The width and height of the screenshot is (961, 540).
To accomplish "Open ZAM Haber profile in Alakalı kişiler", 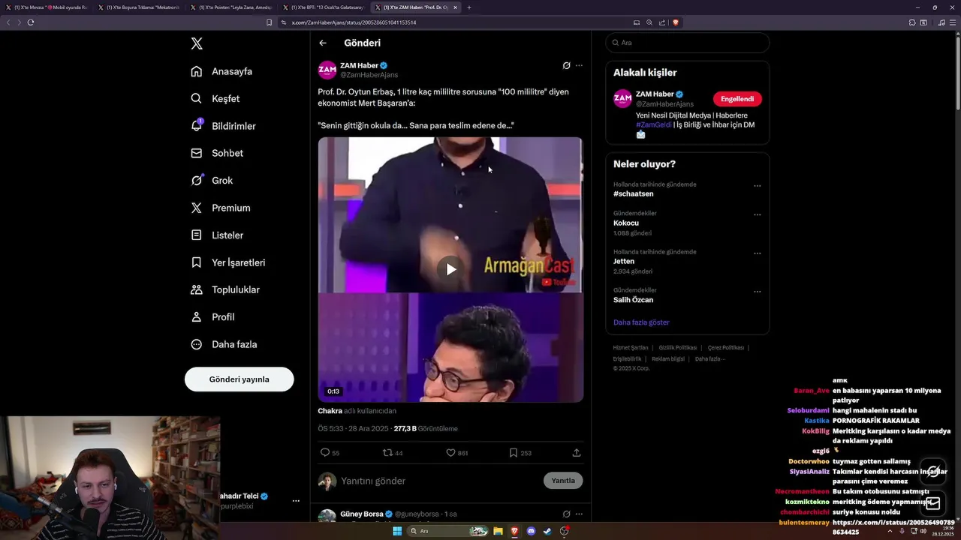I will [655, 94].
